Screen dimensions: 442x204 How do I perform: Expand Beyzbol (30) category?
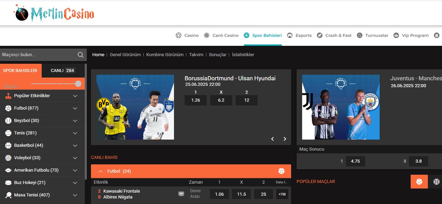point(75,121)
